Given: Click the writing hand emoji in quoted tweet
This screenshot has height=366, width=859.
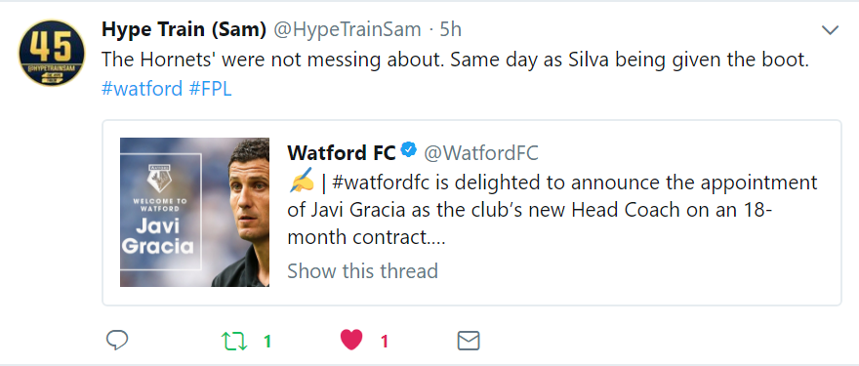Looking at the screenshot, I should [301, 181].
